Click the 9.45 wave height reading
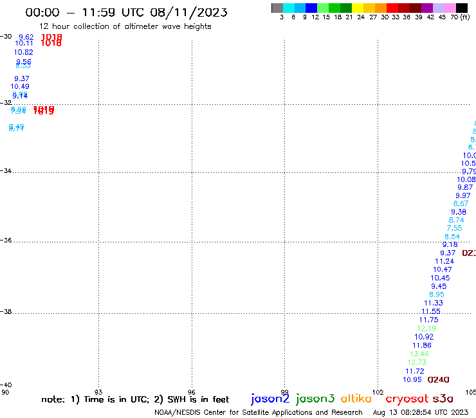This screenshot has width=476, height=418. pos(439,286)
